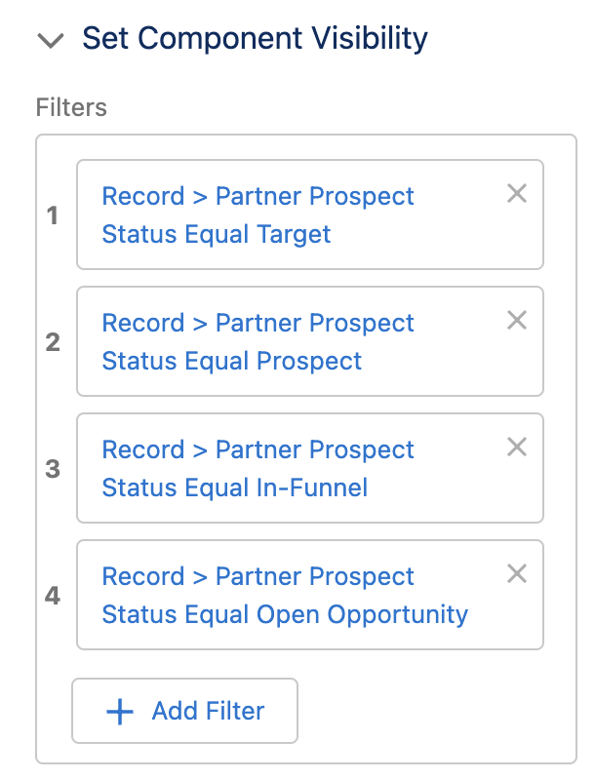Screen dimensions: 595x780
Task: Select the filter number 4 label
Action: [53, 596]
